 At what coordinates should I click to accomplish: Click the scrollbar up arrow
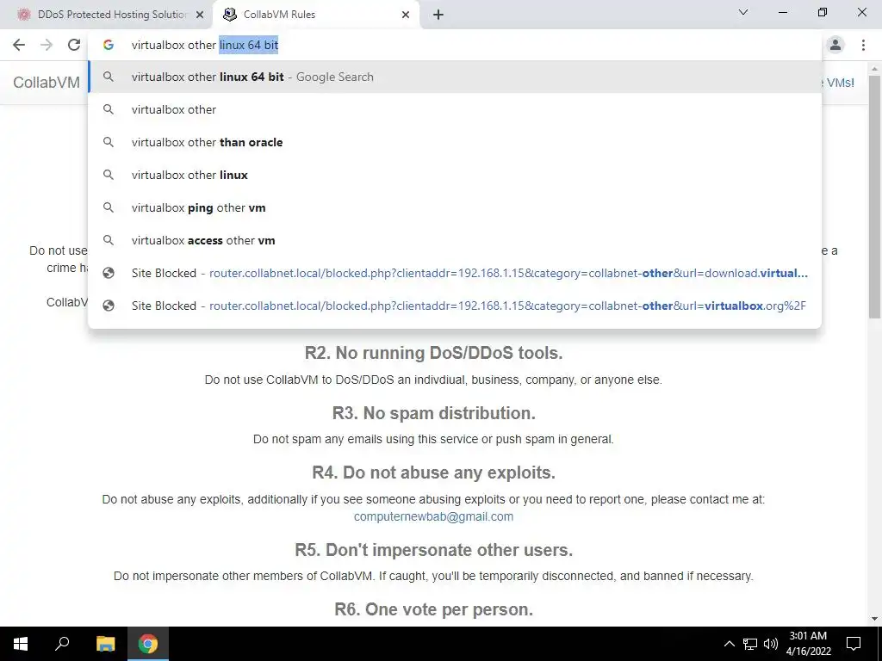(x=875, y=68)
